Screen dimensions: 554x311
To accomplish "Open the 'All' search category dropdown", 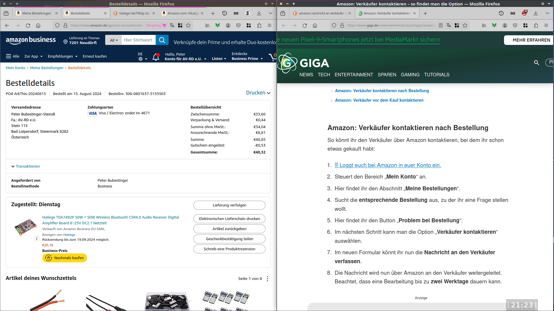I will pyautogui.click(x=113, y=40).
